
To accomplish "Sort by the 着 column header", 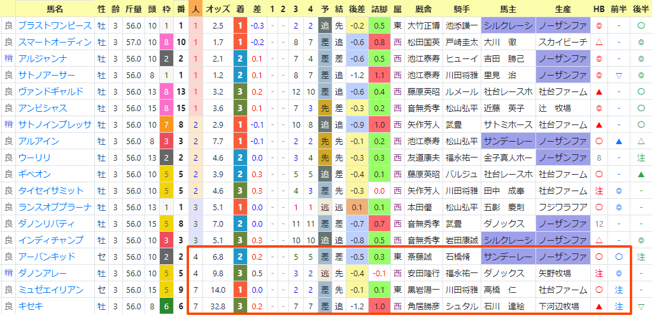I will click(240, 8).
